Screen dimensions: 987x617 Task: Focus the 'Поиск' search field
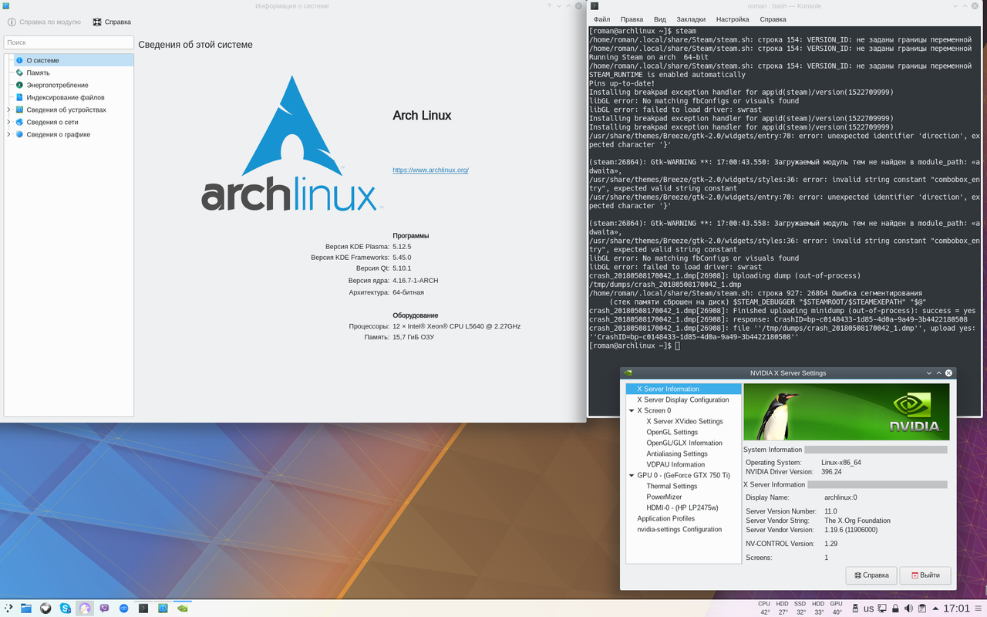pyautogui.click(x=69, y=42)
